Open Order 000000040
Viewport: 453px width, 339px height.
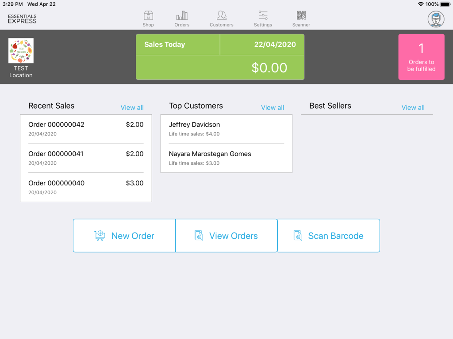click(x=86, y=187)
